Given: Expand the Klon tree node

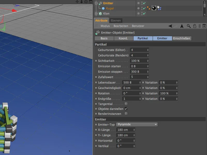Looking at the screenshot, I should (x=96, y=14).
